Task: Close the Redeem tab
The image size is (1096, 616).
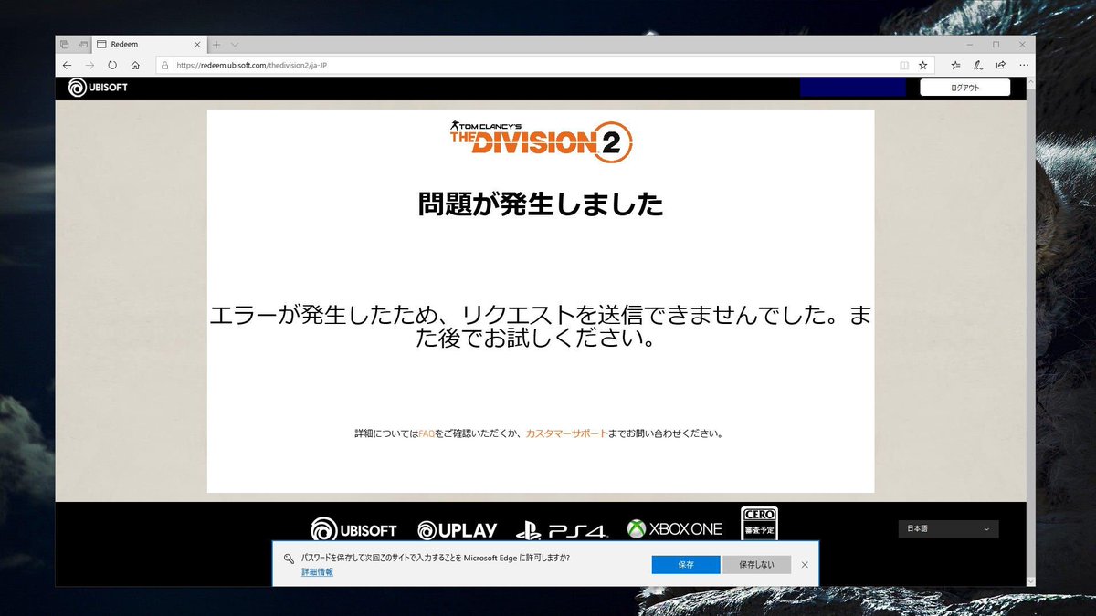Action: 197,44
